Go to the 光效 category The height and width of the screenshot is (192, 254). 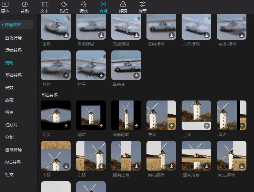(9, 88)
